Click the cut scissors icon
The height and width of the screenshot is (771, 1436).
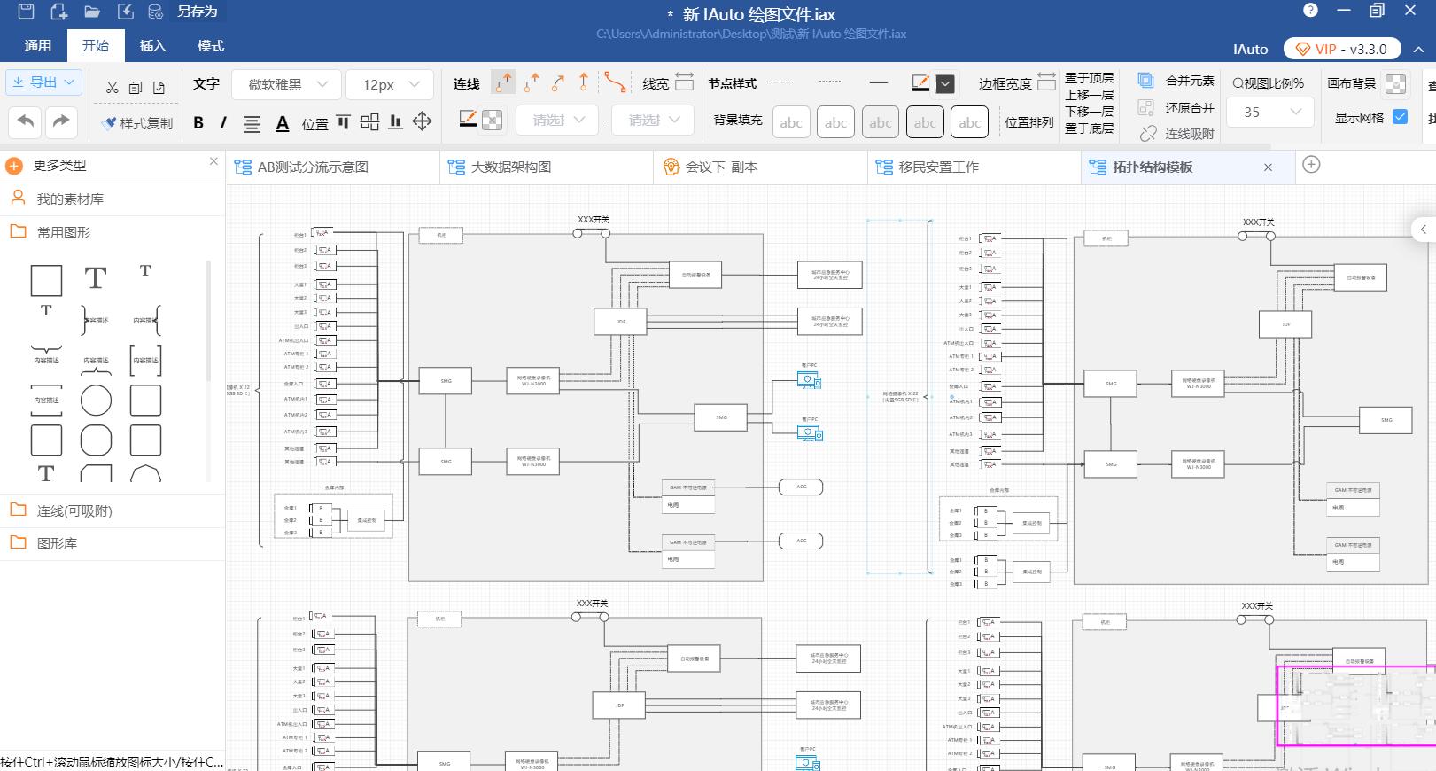(x=112, y=87)
